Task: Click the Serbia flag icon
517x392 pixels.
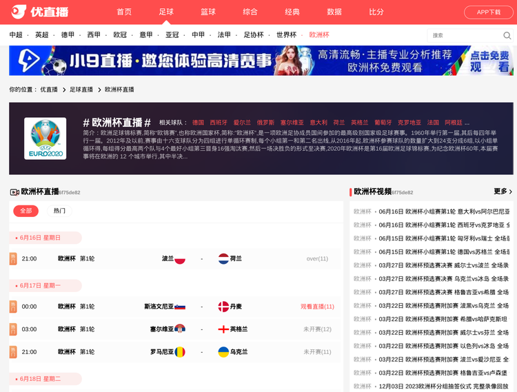Action: pos(180,329)
